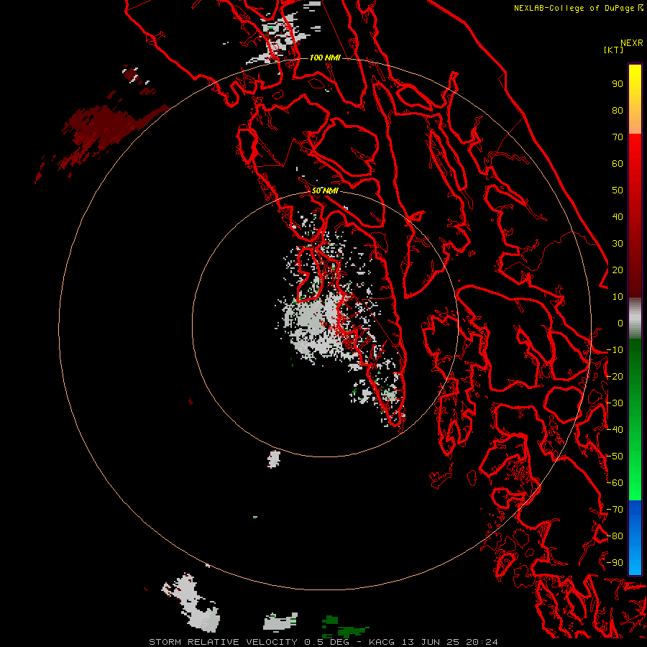Click the 50 value on velocity scale
Image resolution: width=647 pixels, height=647 pixels.
point(618,191)
